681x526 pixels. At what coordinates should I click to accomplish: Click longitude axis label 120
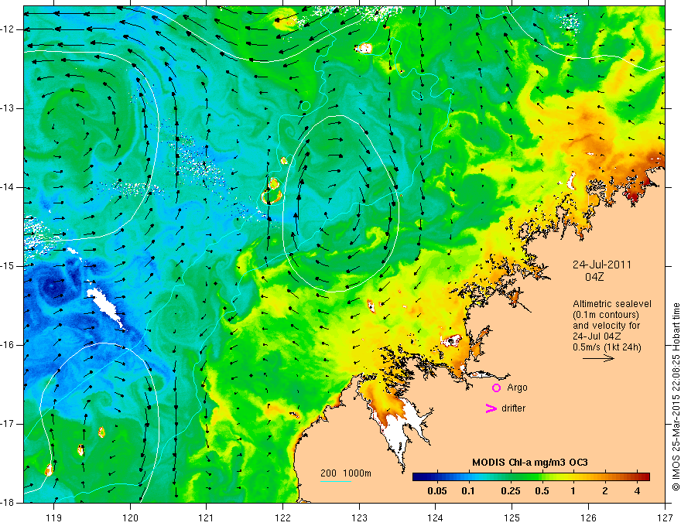click(130, 517)
